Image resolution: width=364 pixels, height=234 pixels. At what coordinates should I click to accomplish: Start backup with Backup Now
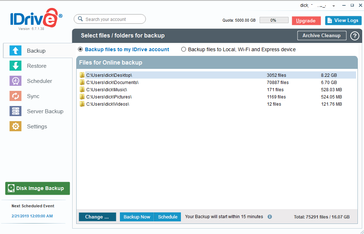click(137, 217)
